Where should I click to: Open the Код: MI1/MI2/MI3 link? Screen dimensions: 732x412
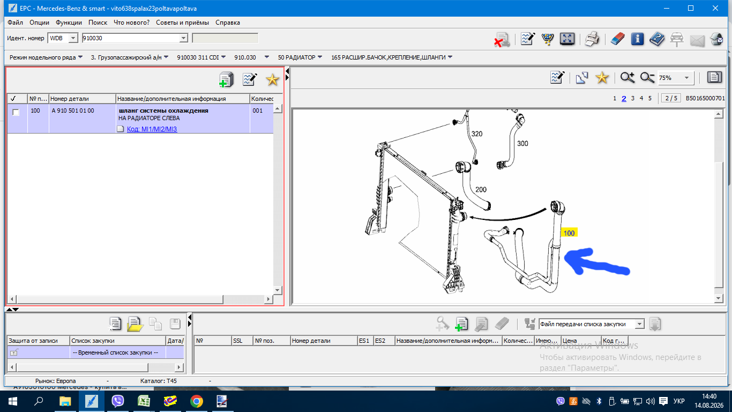pos(152,129)
